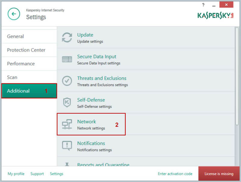Click the 'Self-Defense settings' description text
This screenshot has width=241, height=182.
(x=94, y=107)
